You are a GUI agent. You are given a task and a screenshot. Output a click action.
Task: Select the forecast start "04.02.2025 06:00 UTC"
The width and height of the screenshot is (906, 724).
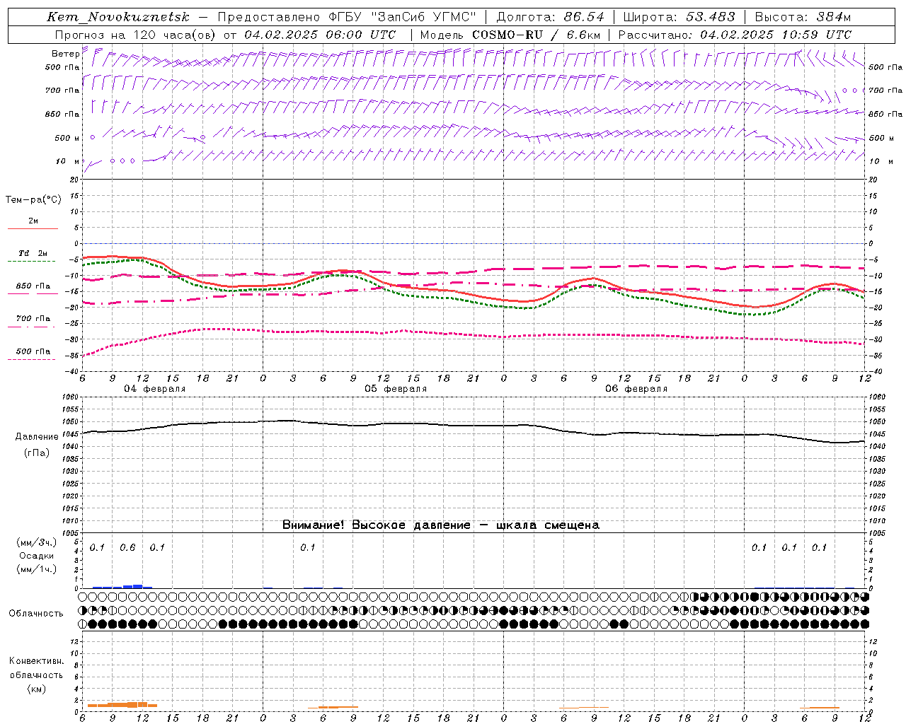coord(319,34)
